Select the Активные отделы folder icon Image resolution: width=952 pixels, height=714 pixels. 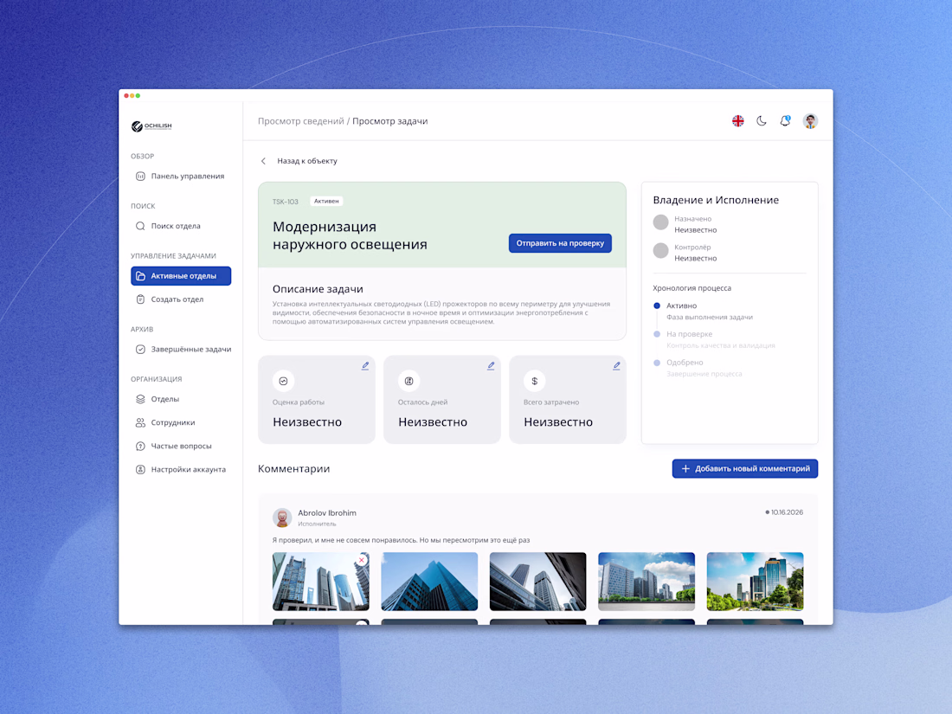coord(140,275)
